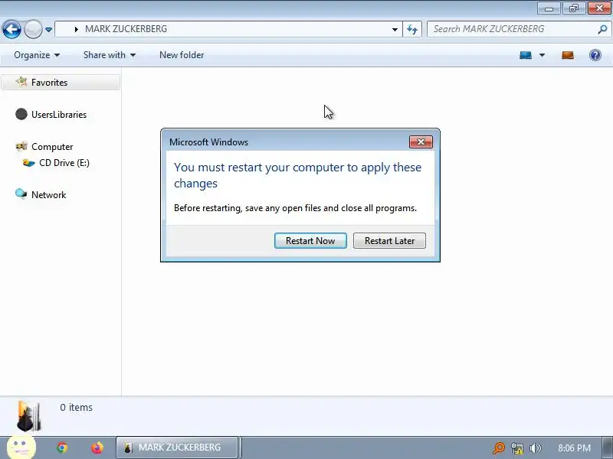This screenshot has height=459, width=613.
Task: Click Restart Later in the dialog
Action: (x=389, y=241)
